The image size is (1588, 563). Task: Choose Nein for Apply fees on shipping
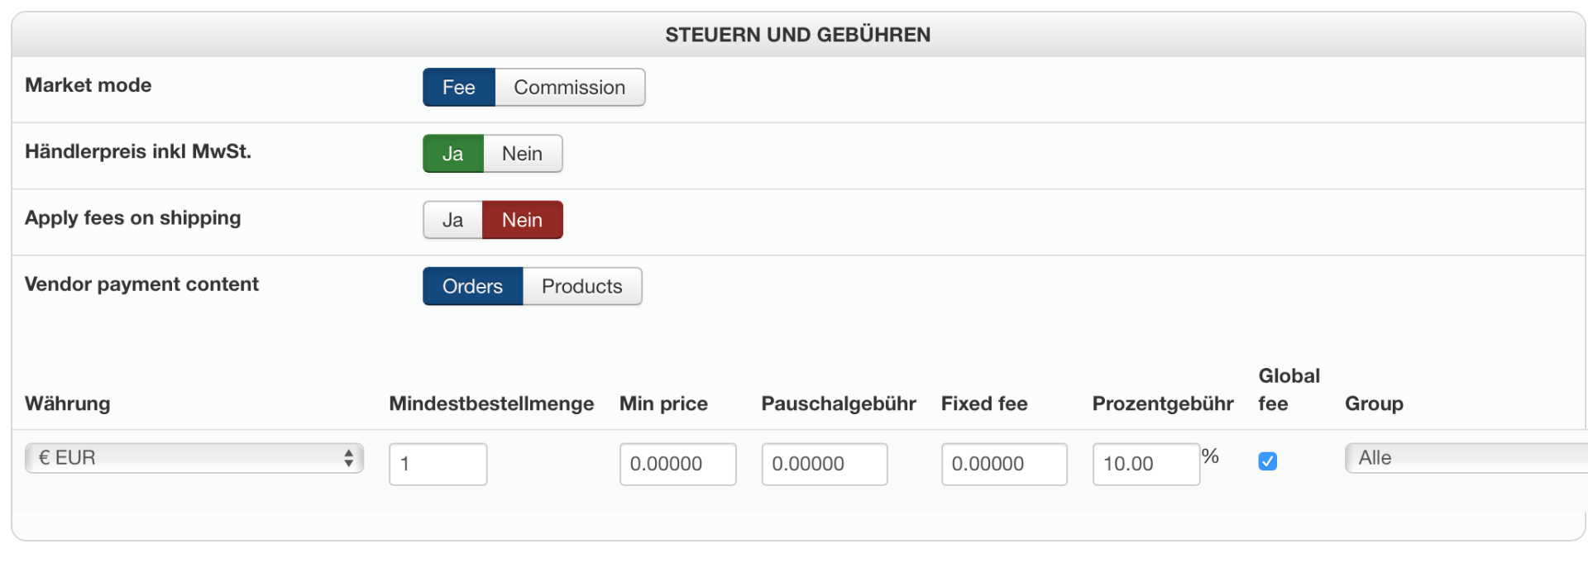point(522,220)
